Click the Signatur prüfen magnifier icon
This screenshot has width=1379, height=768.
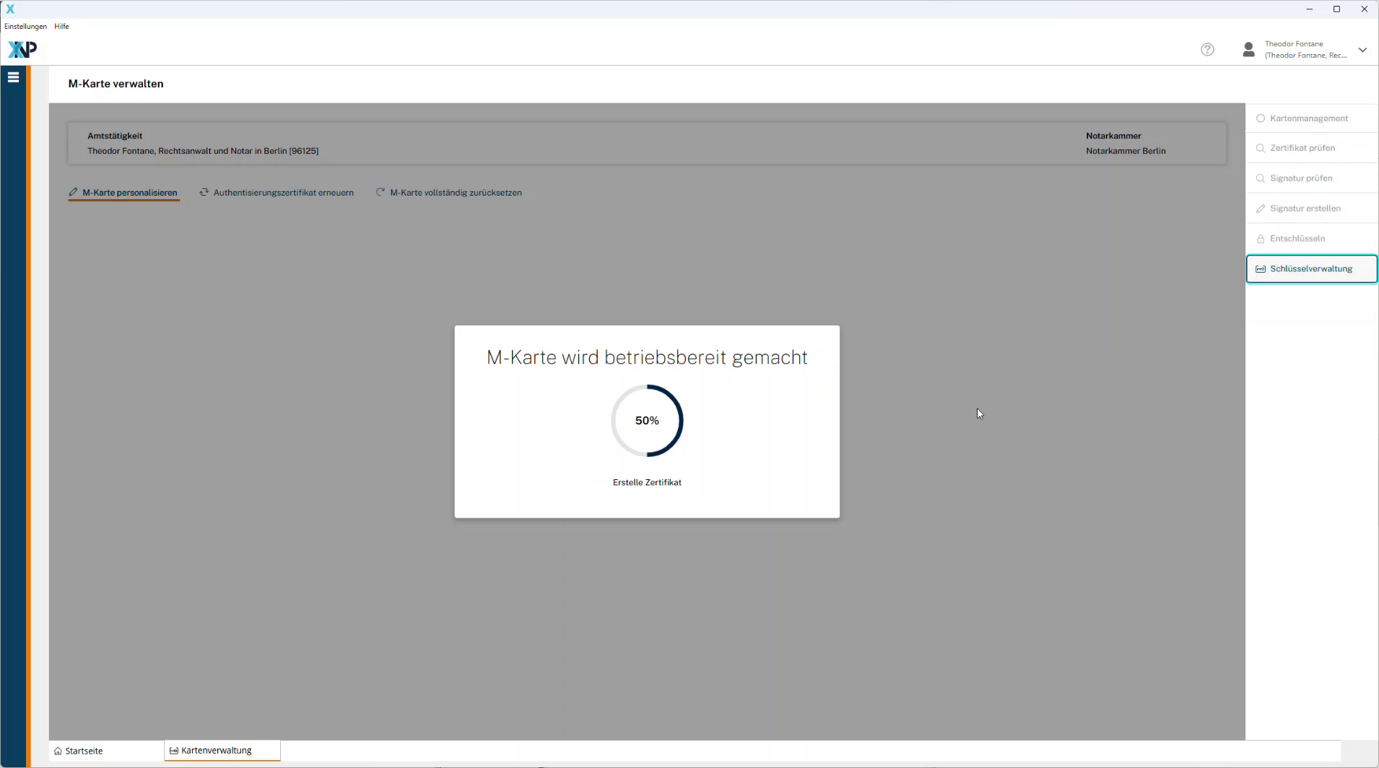click(x=1261, y=178)
